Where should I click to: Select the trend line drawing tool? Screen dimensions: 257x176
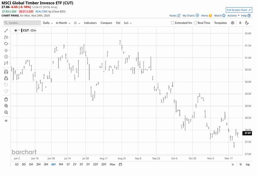tap(6, 30)
